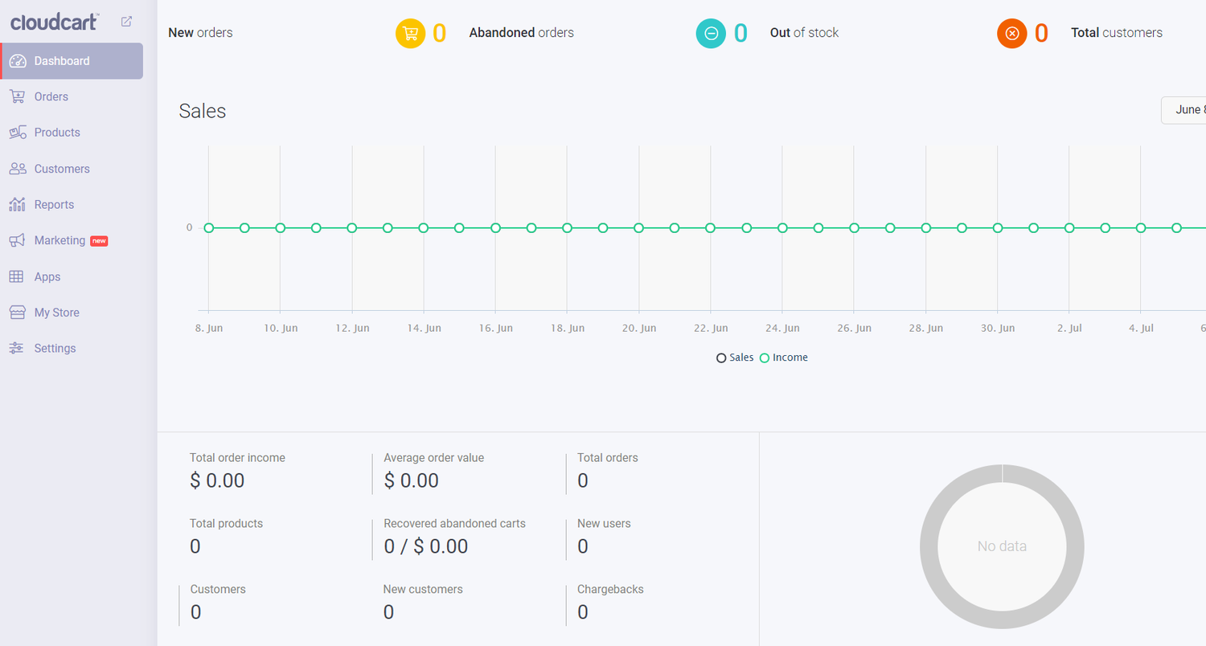This screenshot has width=1206, height=646.
Task: Select the Products icon in the sidebar
Action: pos(18,132)
